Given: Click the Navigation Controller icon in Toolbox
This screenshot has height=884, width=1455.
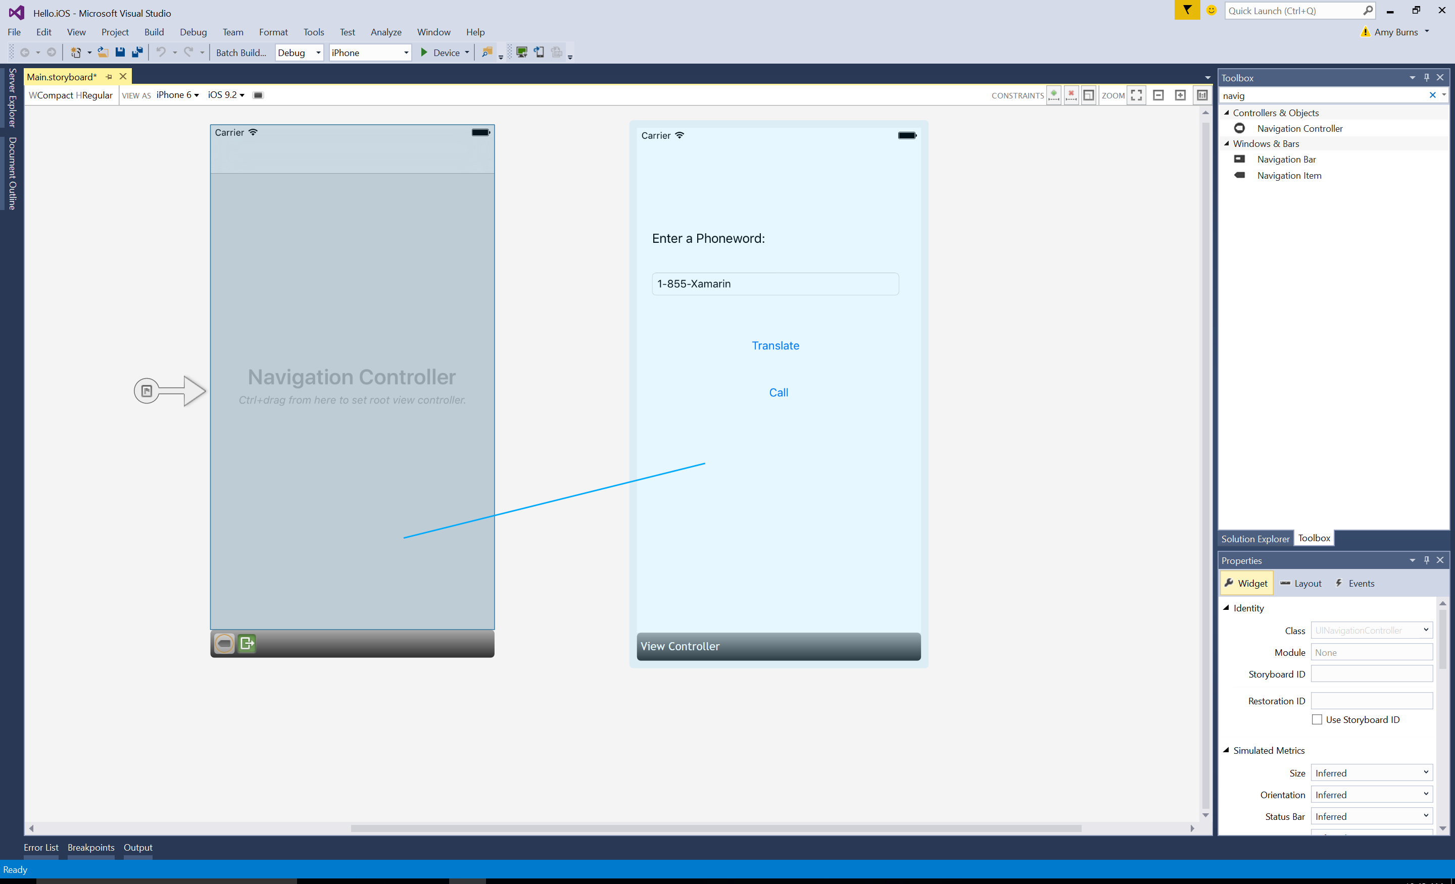Looking at the screenshot, I should coord(1238,127).
